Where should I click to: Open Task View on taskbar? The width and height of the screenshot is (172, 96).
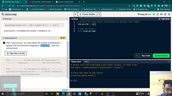[x=52, y=94]
